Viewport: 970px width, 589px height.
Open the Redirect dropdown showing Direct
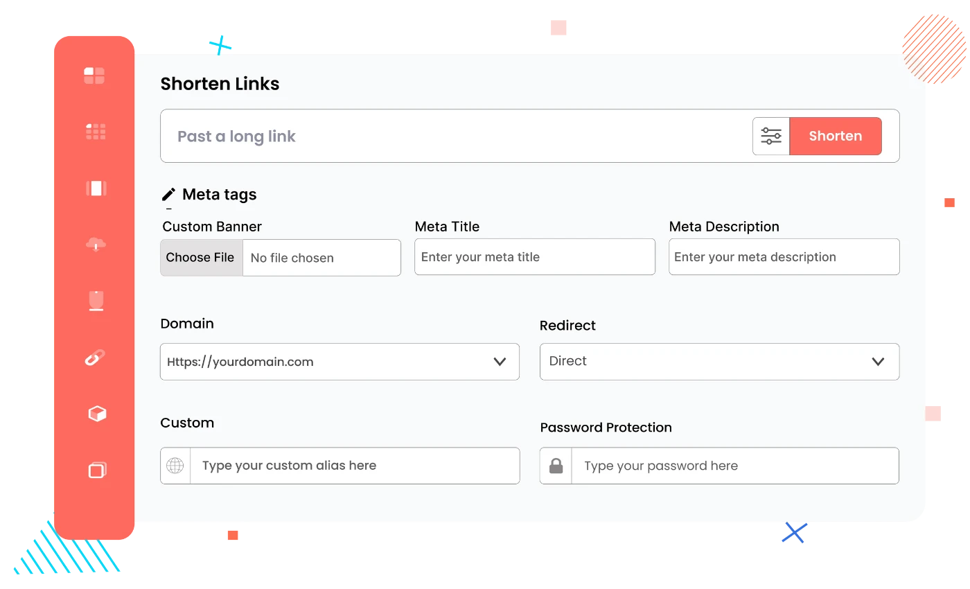[x=879, y=362]
